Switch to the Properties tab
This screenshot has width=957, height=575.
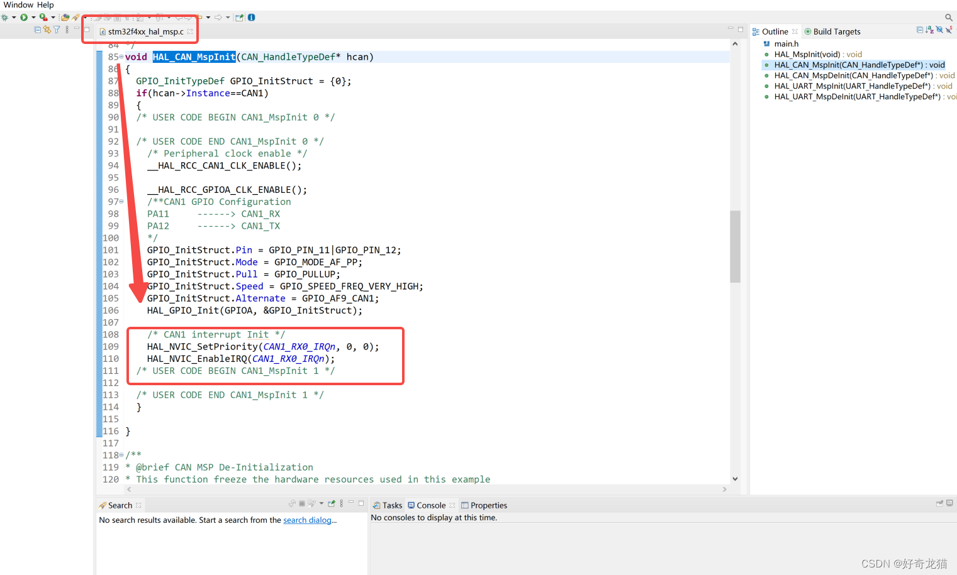click(484, 505)
